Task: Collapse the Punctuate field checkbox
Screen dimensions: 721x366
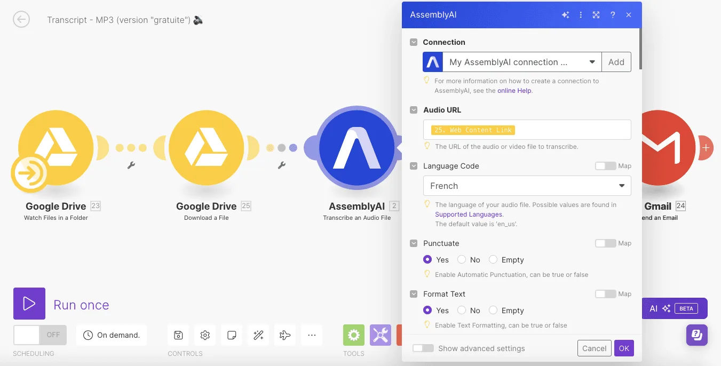Action: [414, 243]
